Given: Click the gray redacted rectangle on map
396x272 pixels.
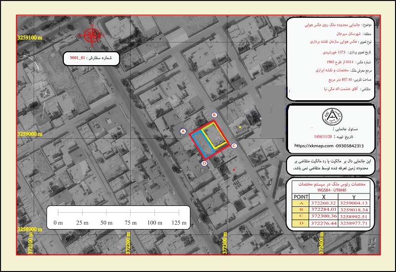Looking at the screenshot, I should (273, 112).
